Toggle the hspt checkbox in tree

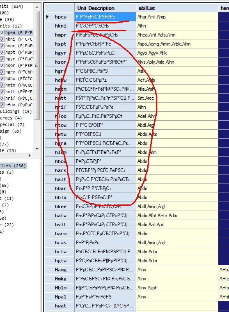point(2,52)
